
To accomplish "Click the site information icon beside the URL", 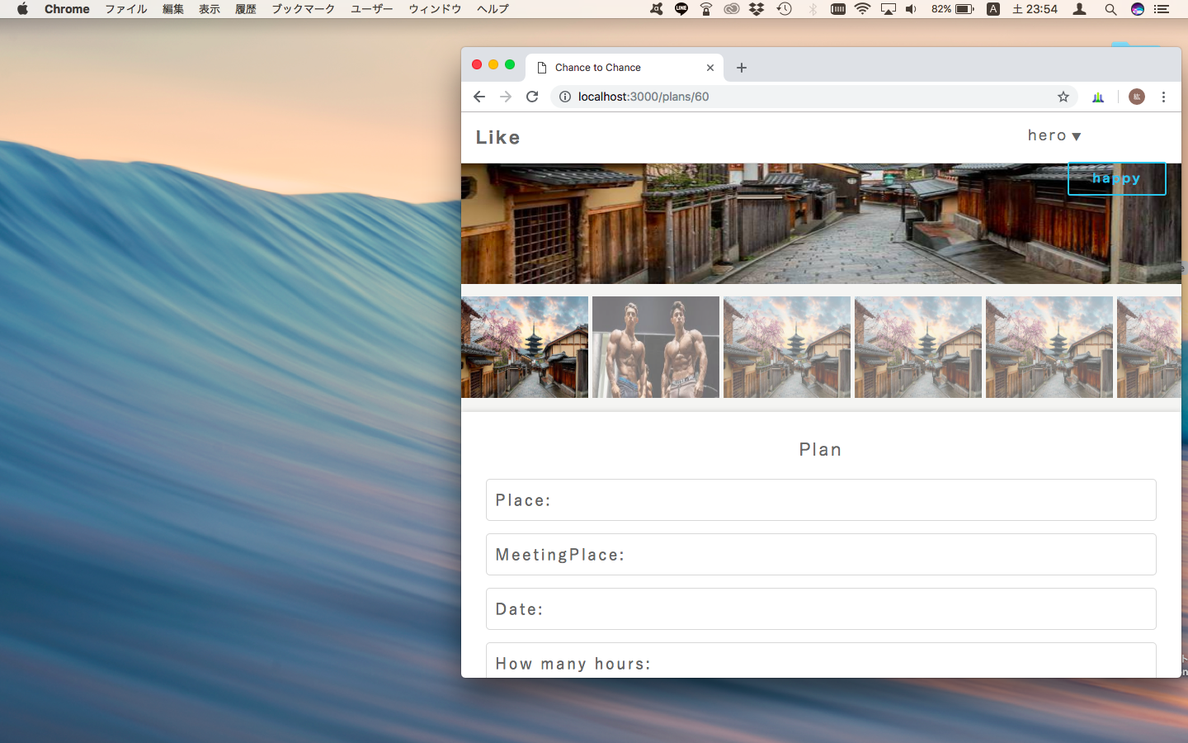I will pos(565,97).
